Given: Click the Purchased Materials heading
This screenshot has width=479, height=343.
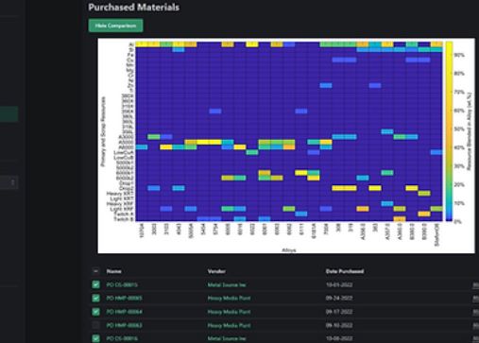Looking at the screenshot, I should (134, 8).
